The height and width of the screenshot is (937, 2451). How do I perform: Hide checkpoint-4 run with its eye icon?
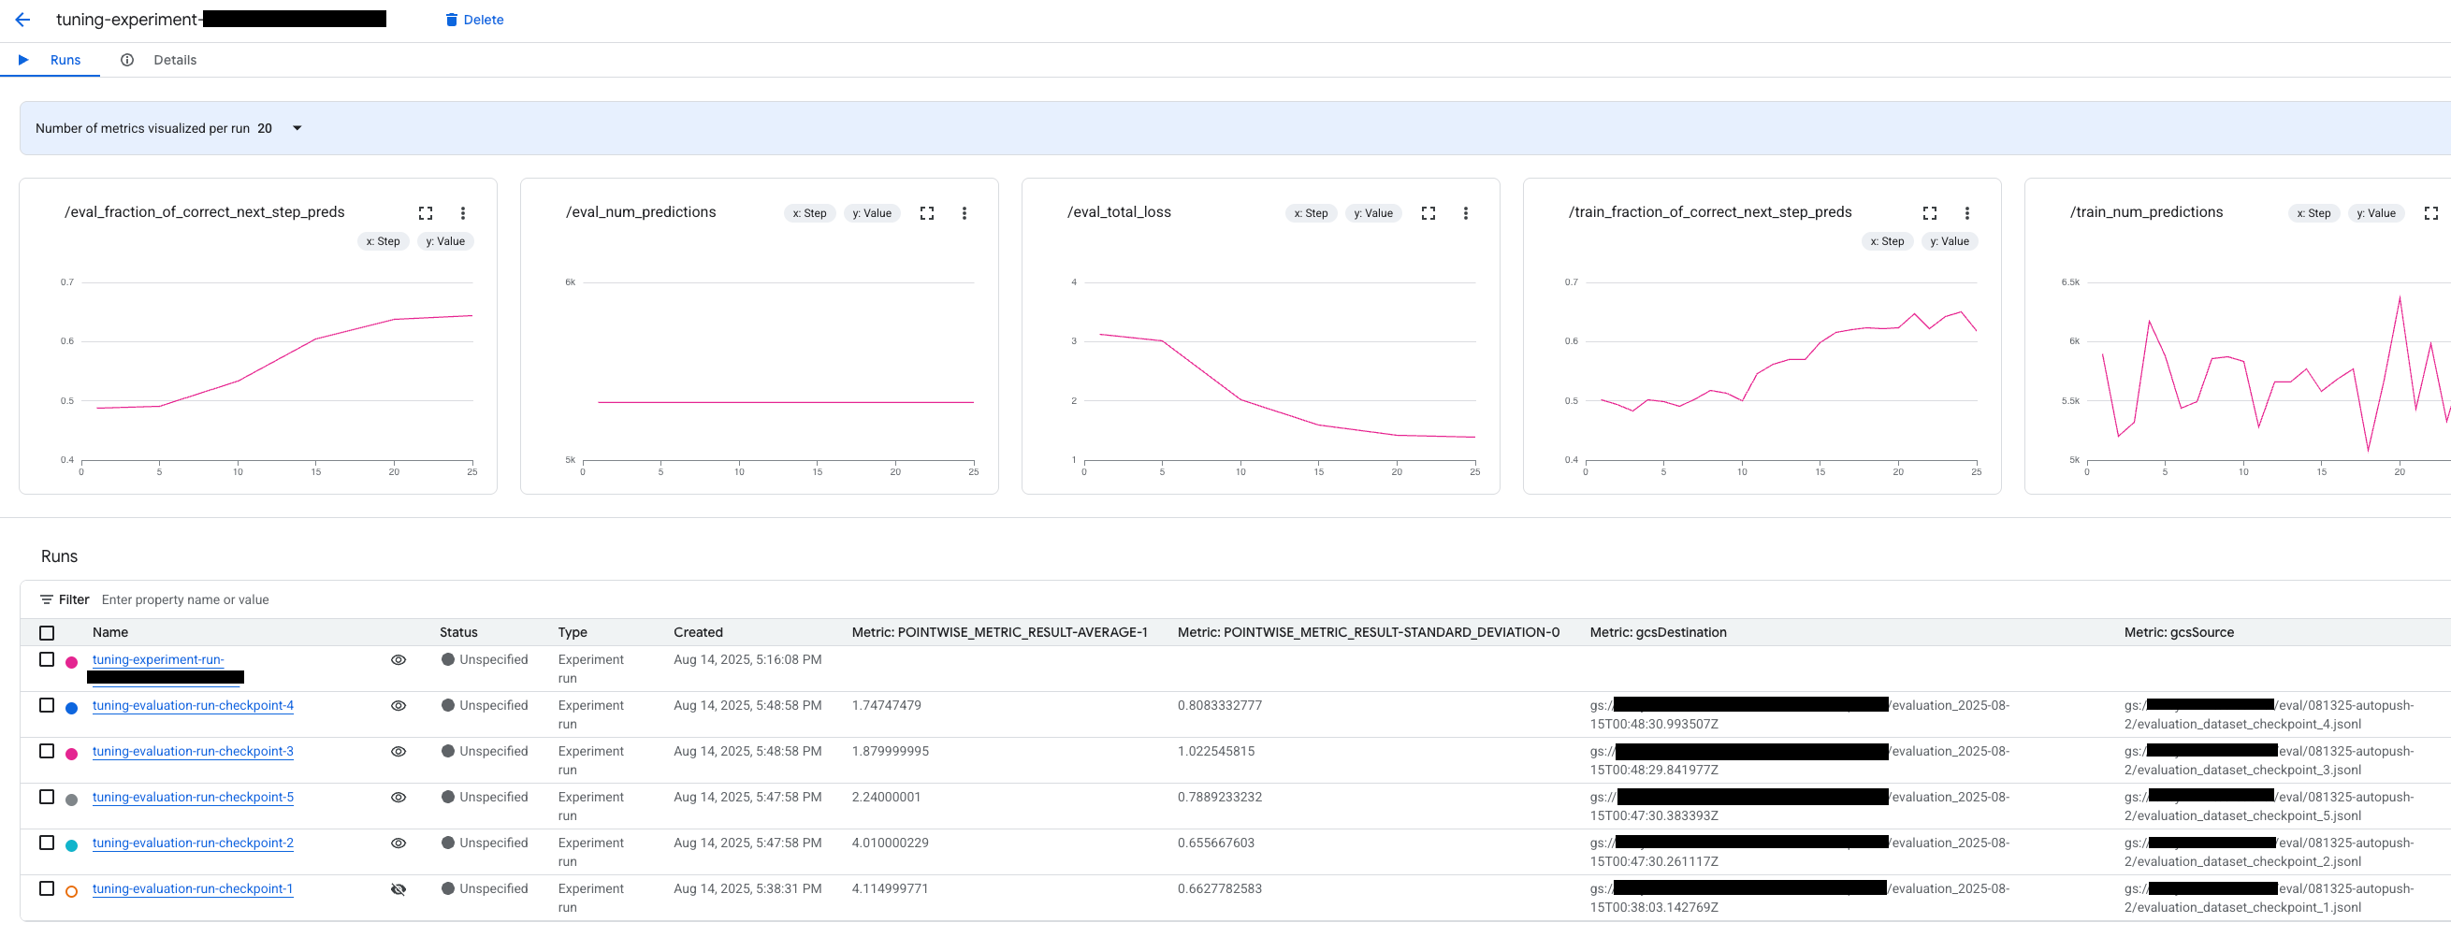click(399, 706)
